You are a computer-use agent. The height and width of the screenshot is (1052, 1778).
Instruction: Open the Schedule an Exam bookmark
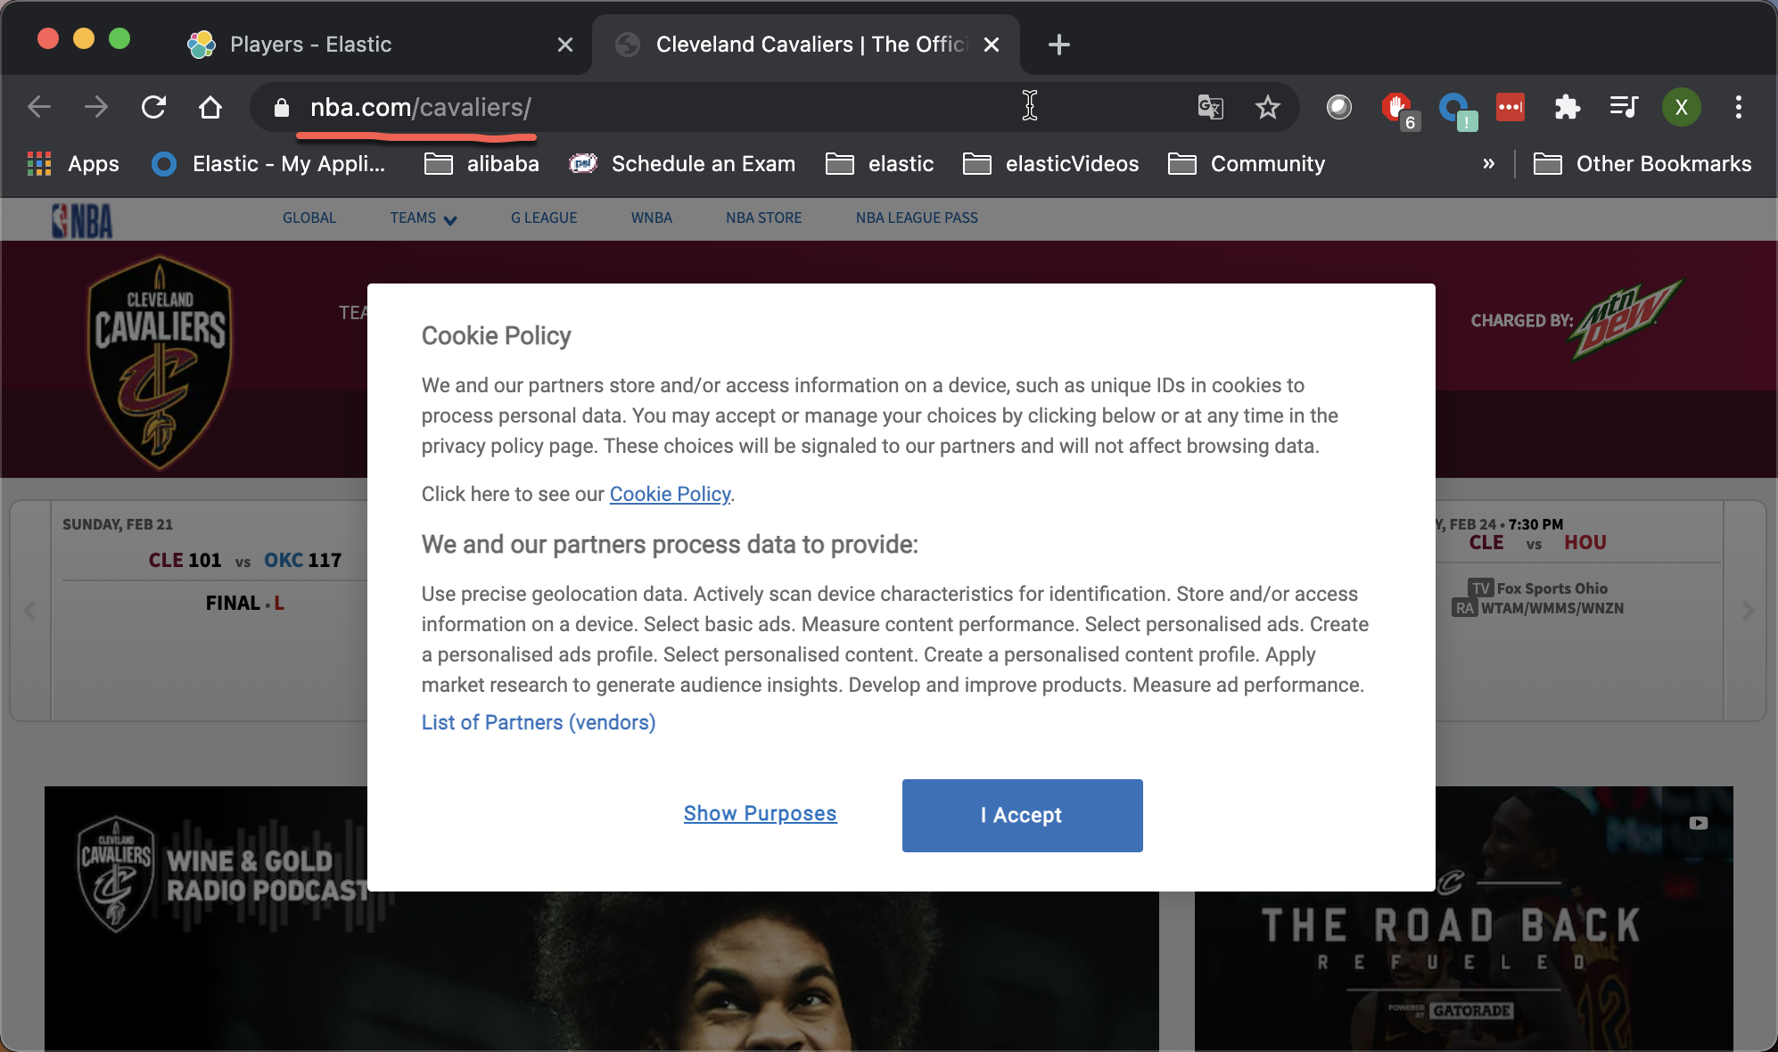(682, 164)
